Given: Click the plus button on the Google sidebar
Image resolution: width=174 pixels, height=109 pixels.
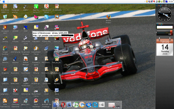Looking at the screenshot, I should 166,5.
